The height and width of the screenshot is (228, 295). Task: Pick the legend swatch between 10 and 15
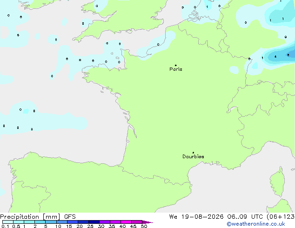(x=61, y=222)
